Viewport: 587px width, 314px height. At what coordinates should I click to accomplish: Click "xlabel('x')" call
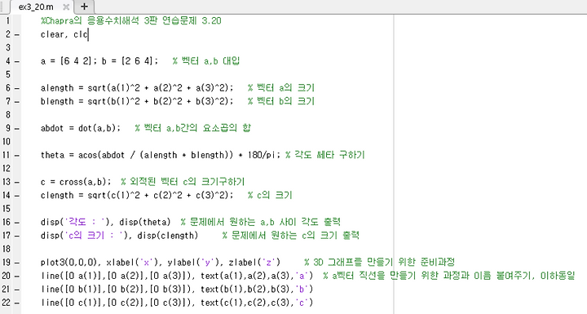132,263
